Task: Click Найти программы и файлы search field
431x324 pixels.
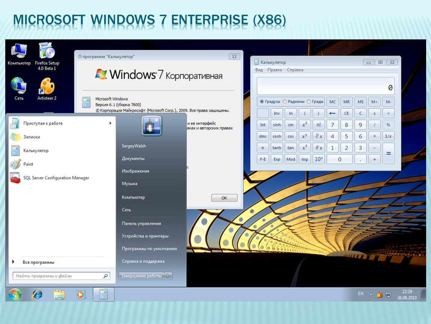Action: tap(61, 276)
